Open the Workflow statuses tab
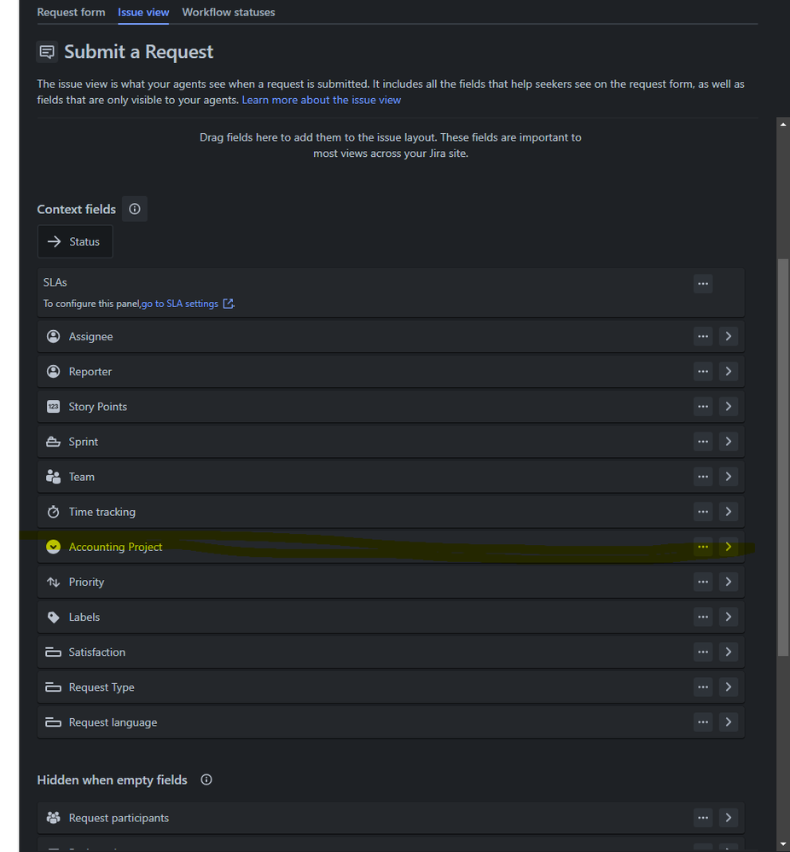This screenshot has height=852, width=790. (x=228, y=12)
